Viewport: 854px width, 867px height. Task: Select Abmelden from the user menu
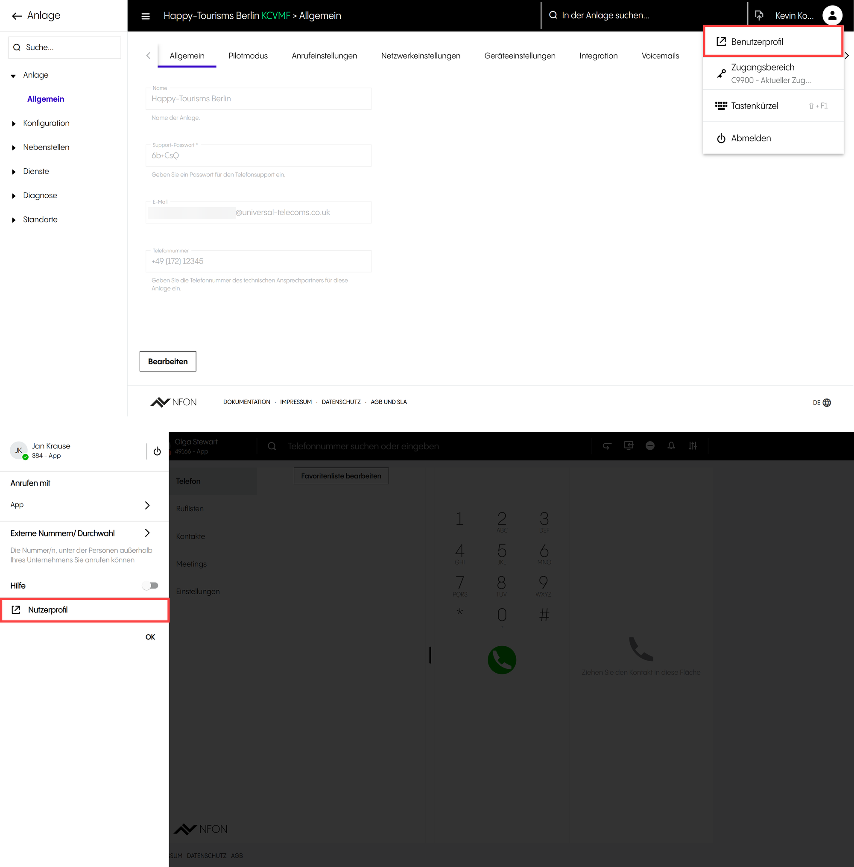(x=750, y=138)
